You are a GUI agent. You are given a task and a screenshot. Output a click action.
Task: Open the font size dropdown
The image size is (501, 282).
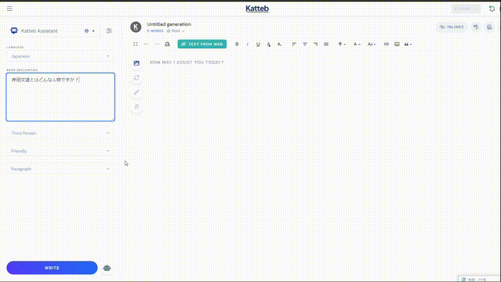(x=372, y=44)
